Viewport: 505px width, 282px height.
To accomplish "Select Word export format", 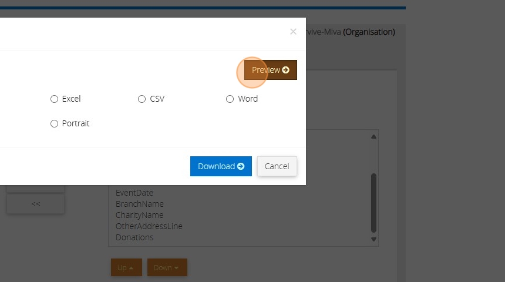I will tap(230, 99).
